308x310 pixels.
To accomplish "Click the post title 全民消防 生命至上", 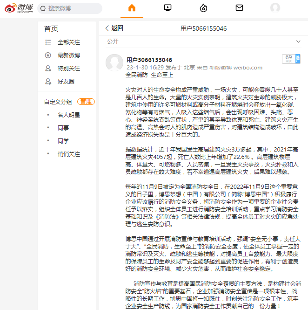I will tap(149, 75).
